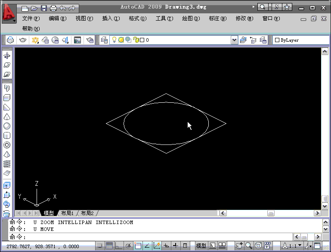
Task: Toggle Ortho Mode in status bar
Action: point(119,246)
